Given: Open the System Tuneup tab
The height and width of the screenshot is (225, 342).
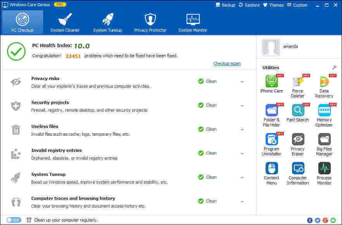Looking at the screenshot, I should click(107, 22).
